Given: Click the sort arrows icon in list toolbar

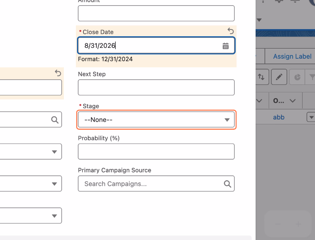Looking at the screenshot, I should (x=261, y=77).
